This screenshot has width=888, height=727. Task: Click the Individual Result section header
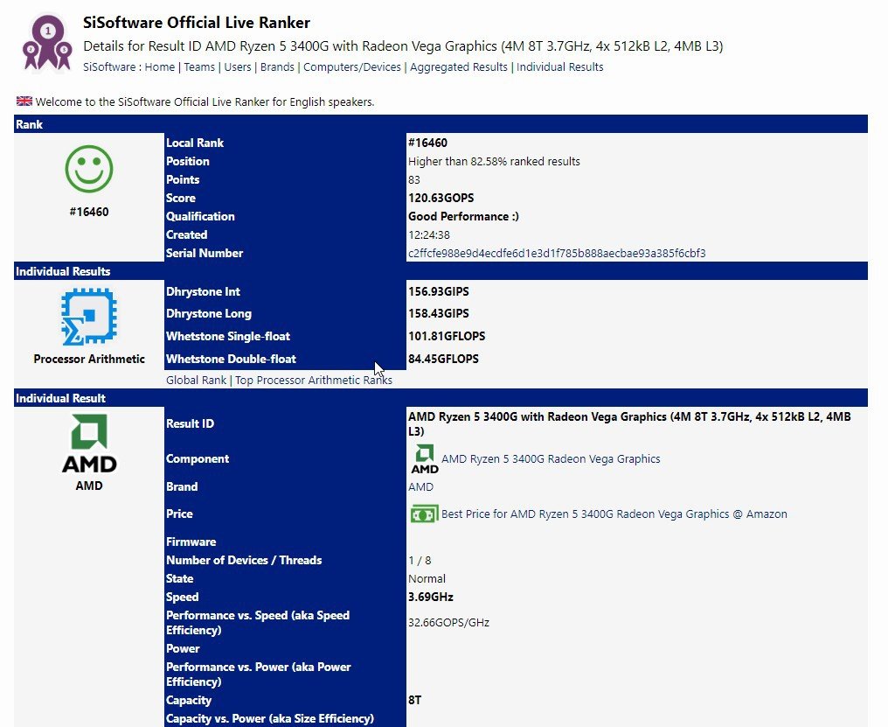[x=441, y=398]
